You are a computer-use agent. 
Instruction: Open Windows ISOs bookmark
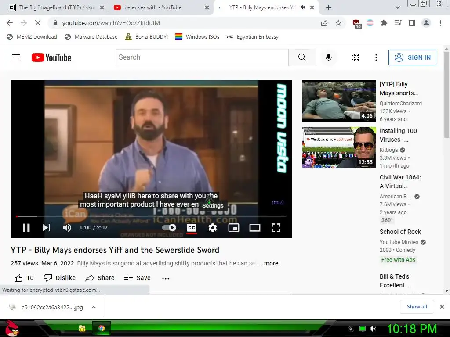[197, 37]
